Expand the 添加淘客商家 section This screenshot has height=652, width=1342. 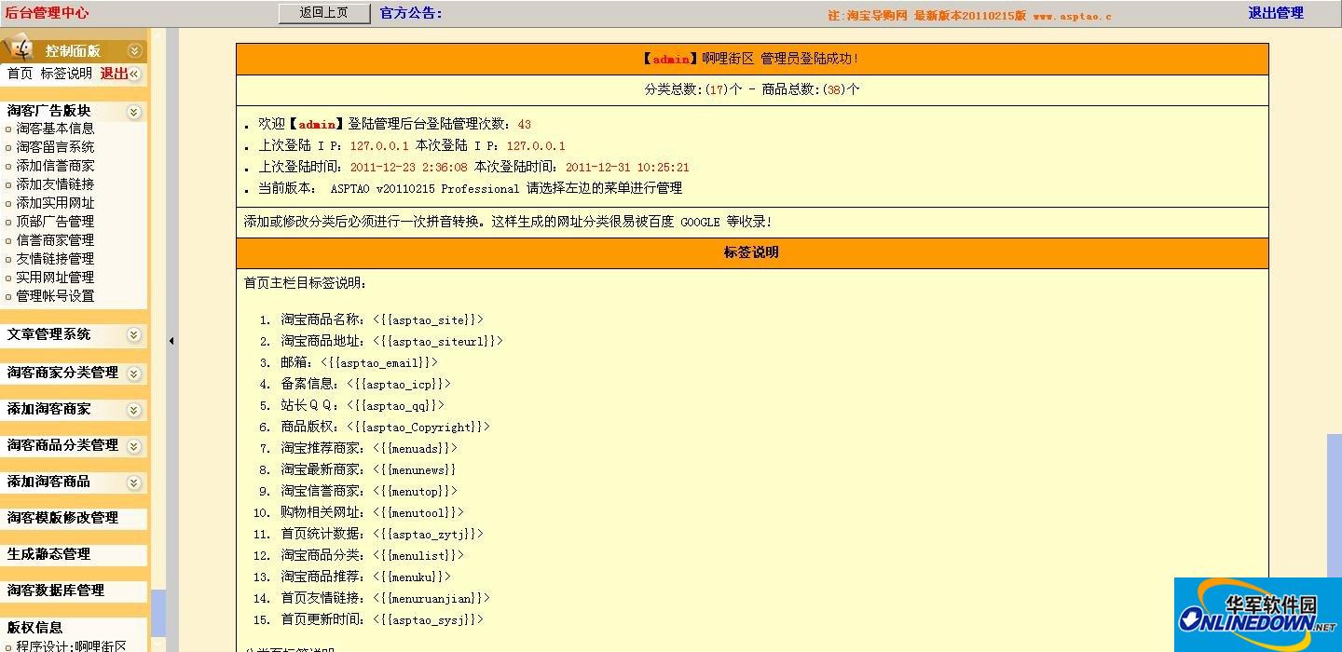point(134,409)
